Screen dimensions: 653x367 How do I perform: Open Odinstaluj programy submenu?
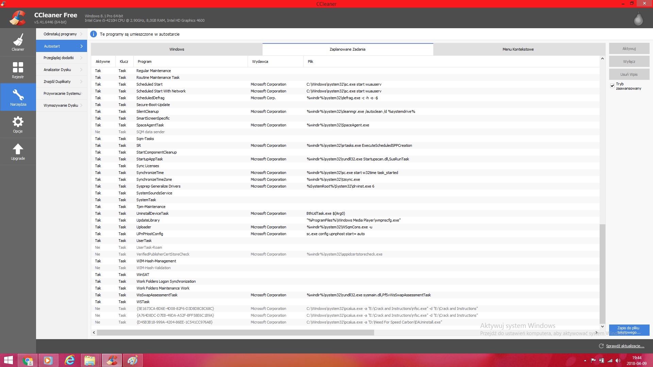(x=62, y=34)
